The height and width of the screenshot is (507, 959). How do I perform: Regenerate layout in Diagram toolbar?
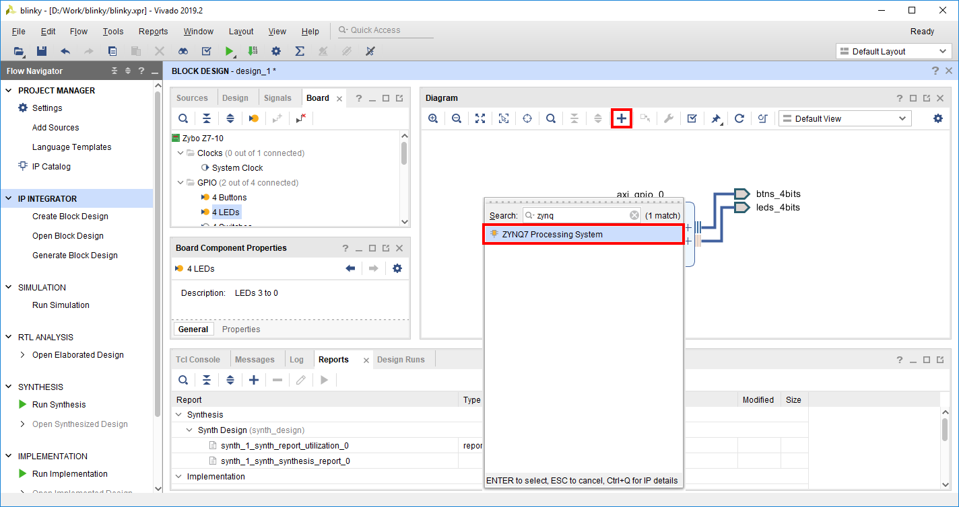(x=739, y=118)
